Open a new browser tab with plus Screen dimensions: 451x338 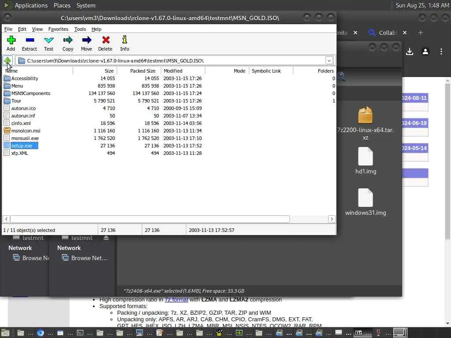[x=421, y=33]
